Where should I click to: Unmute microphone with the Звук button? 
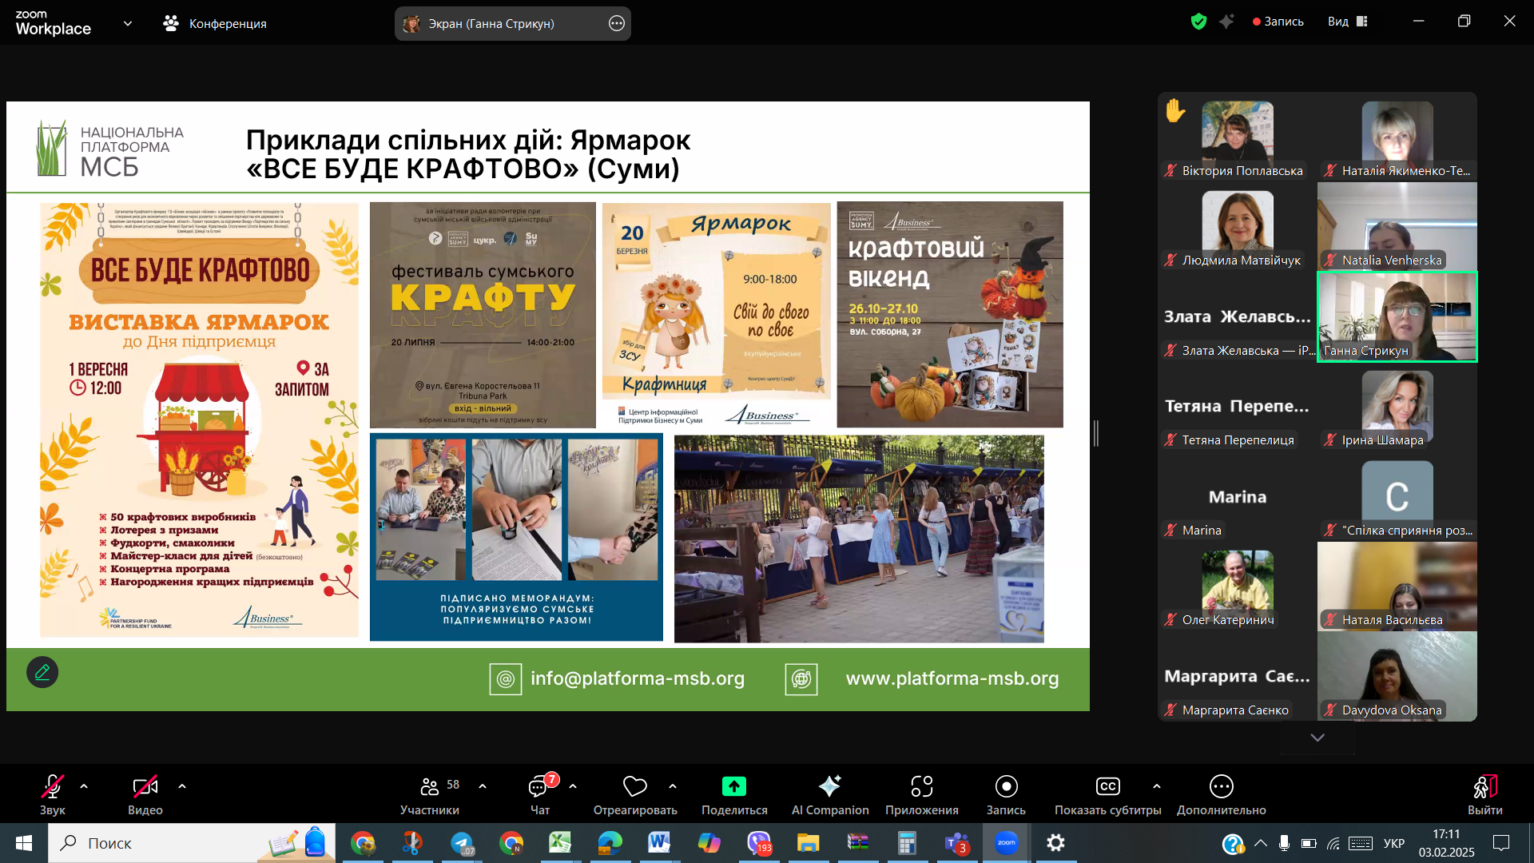[x=53, y=787]
